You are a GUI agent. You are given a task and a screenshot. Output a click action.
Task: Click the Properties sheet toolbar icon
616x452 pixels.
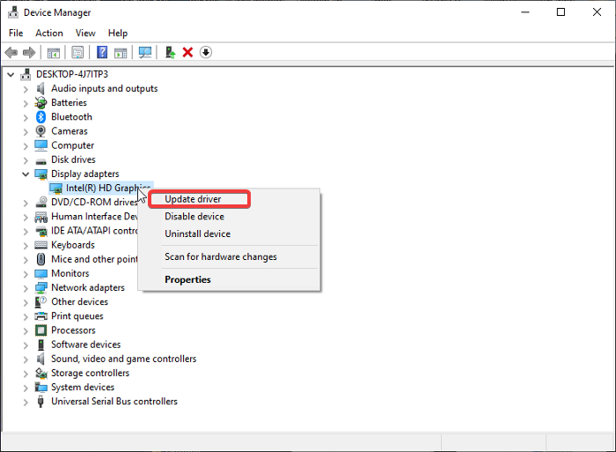tap(78, 53)
